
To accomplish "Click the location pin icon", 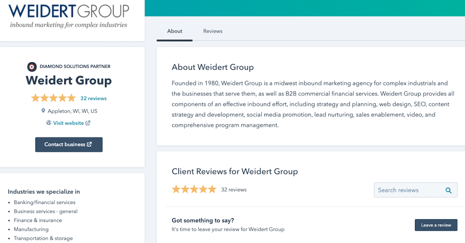I will [43, 111].
